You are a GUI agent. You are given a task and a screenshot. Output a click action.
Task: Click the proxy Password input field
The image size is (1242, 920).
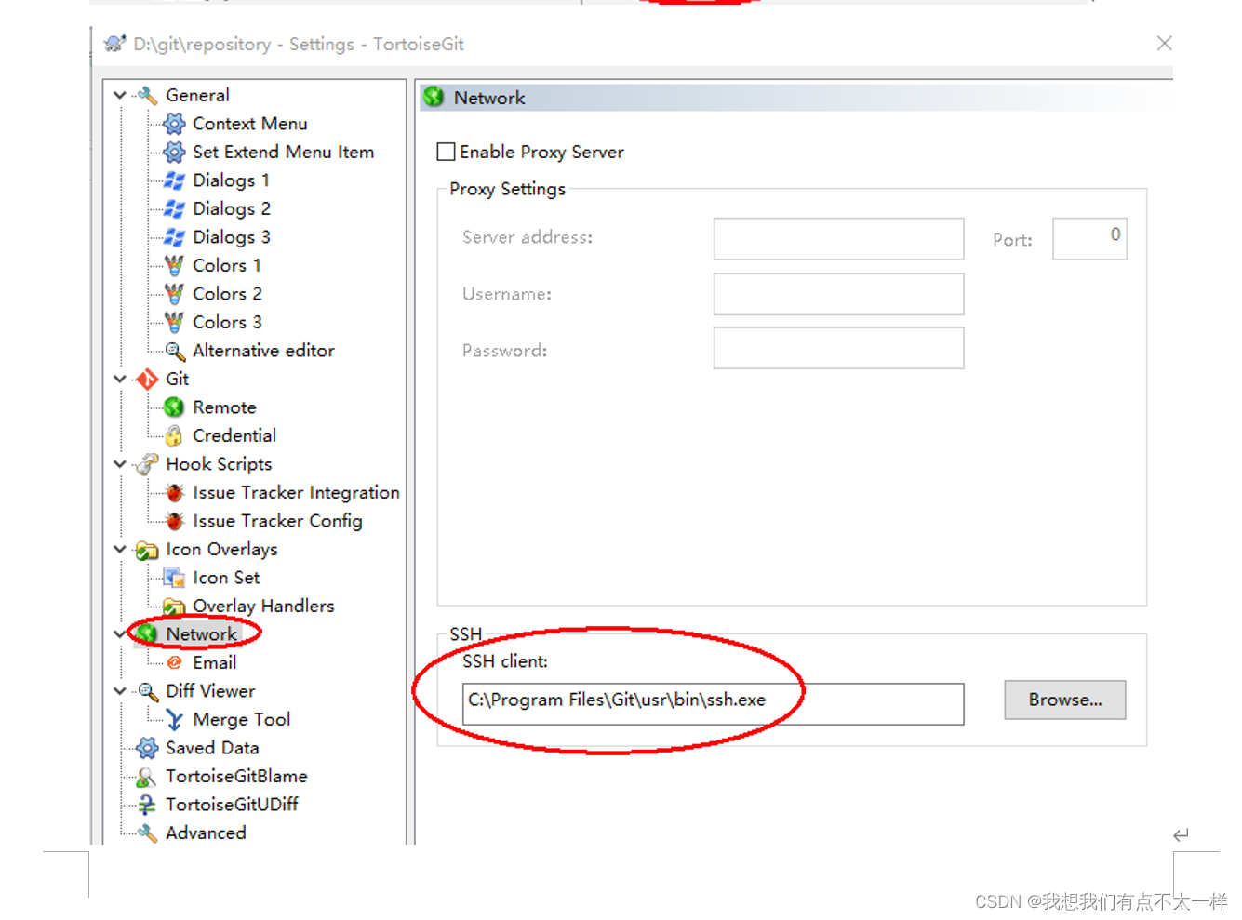tap(838, 349)
